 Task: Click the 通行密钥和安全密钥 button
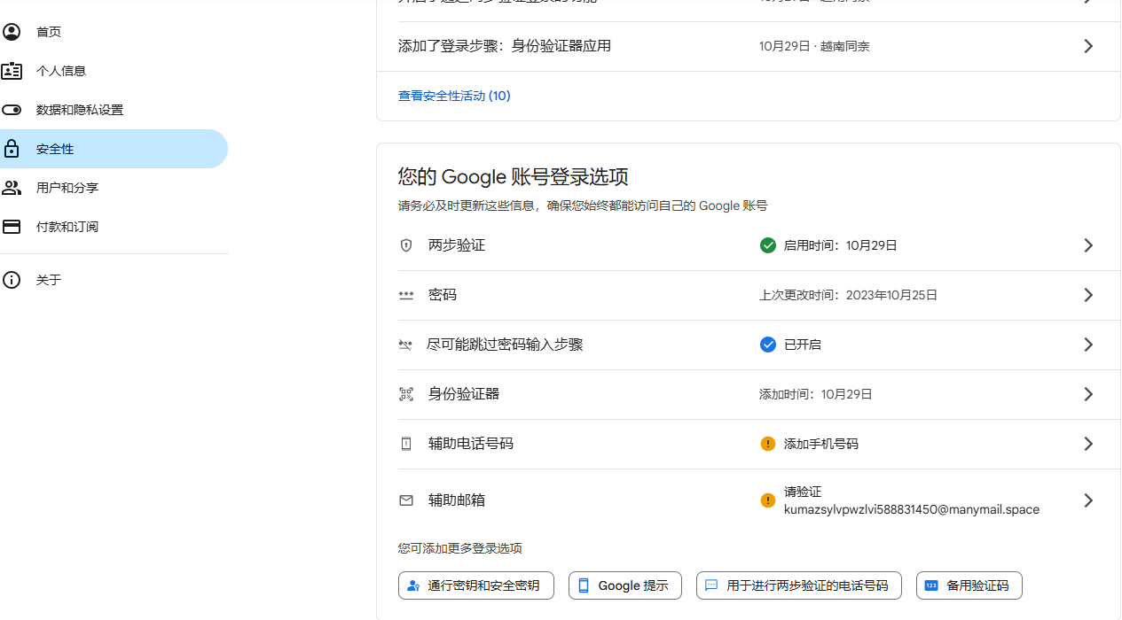(x=475, y=585)
